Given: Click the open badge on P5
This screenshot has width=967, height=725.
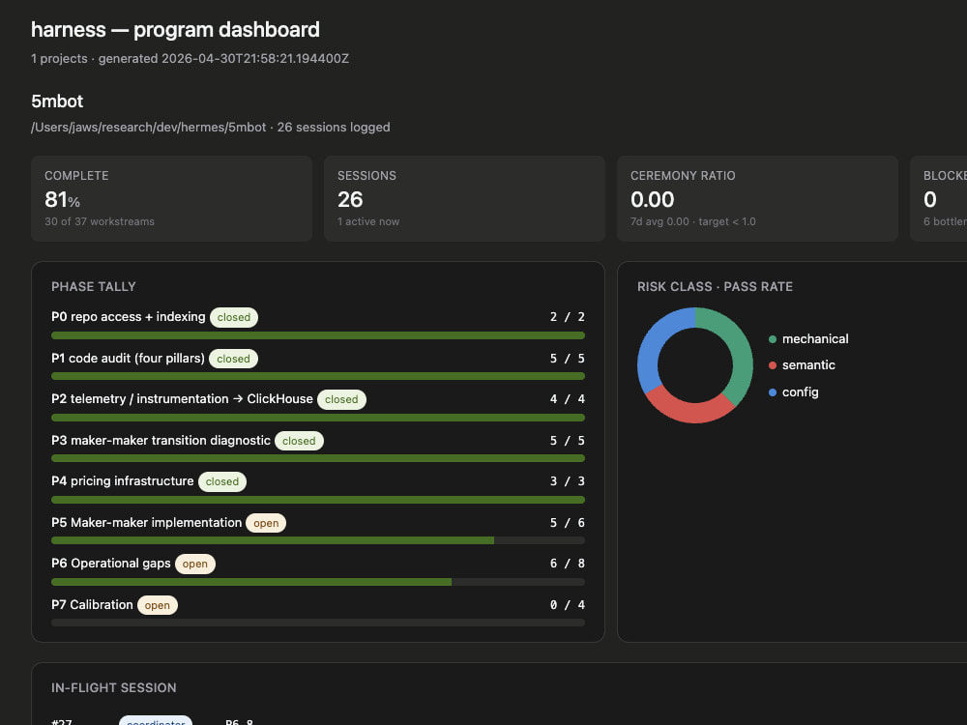Looking at the screenshot, I should [x=266, y=523].
